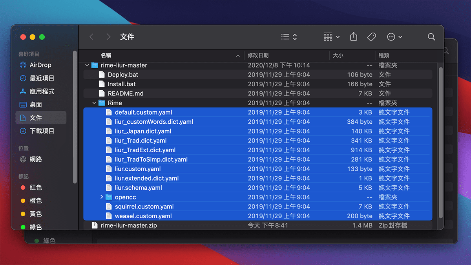The width and height of the screenshot is (471, 265).
Task: Collapse the rime-liur-master folder
Action: click(87, 66)
